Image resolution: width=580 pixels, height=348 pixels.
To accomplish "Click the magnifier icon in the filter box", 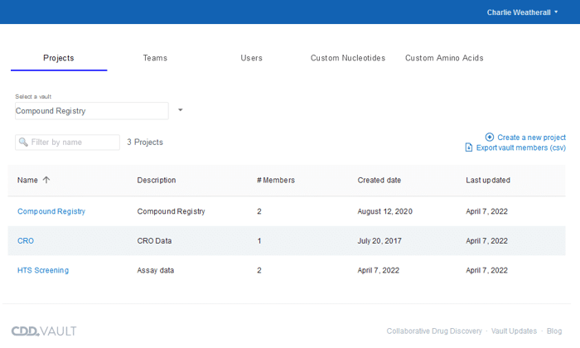I will (23, 142).
